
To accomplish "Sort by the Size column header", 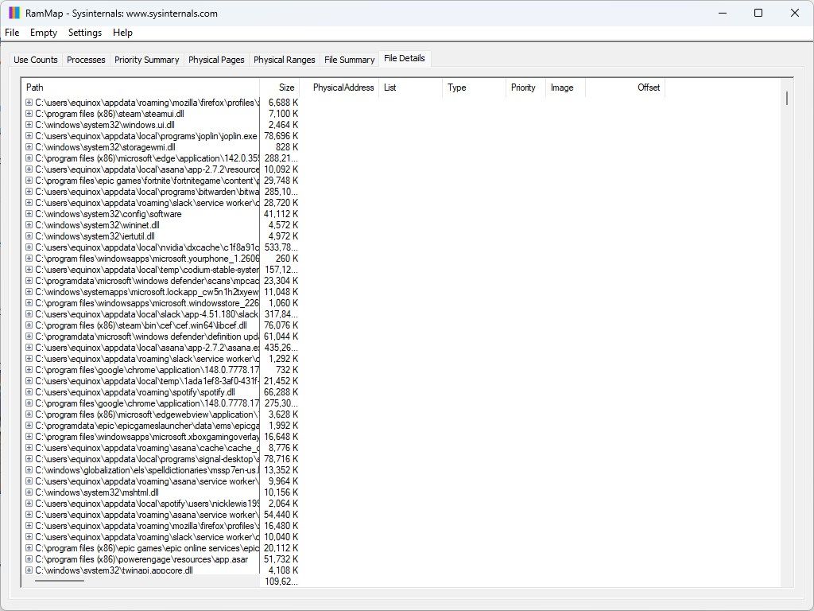I will (279, 88).
